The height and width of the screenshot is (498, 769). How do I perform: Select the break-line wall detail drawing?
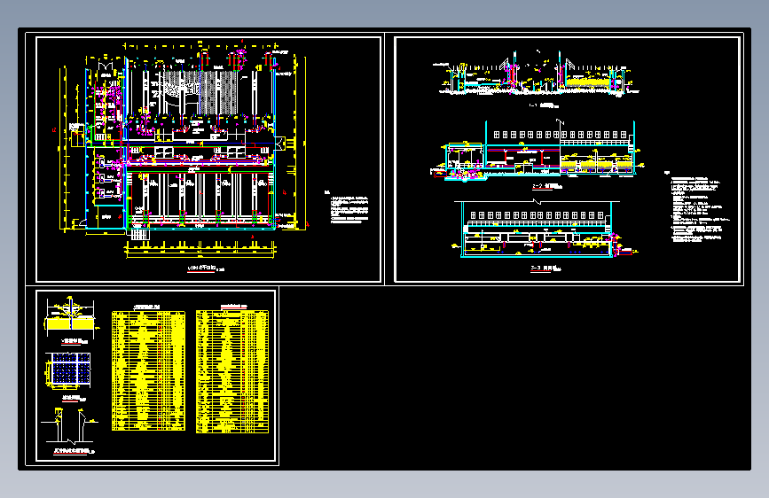[x=70, y=425]
